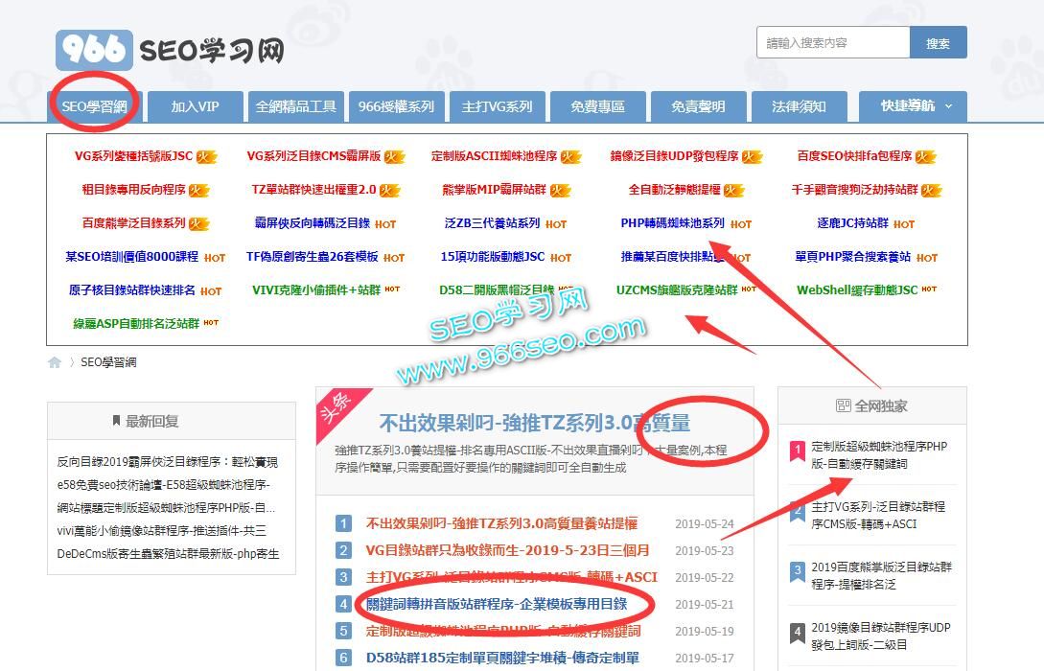Click the 966 SEO学习网 site logo
Viewport: 1044px width, 671px height.
pyautogui.click(x=171, y=49)
